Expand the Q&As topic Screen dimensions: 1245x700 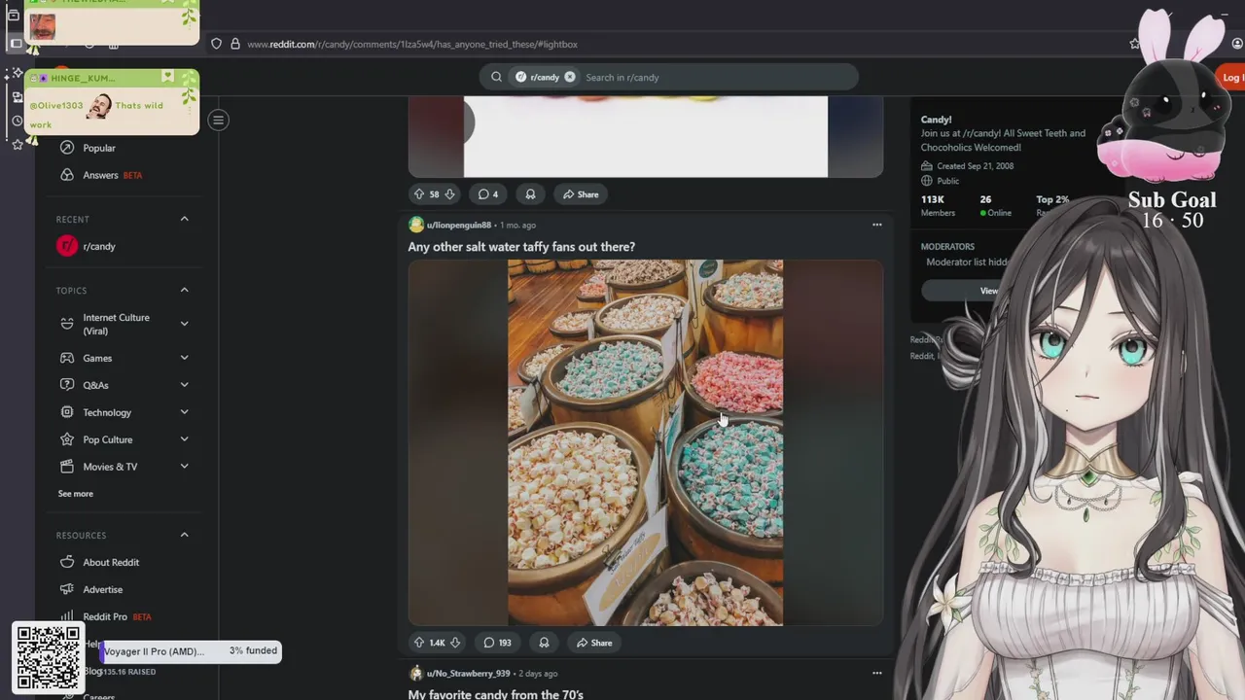pyautogui.click(x=184, y=385)
